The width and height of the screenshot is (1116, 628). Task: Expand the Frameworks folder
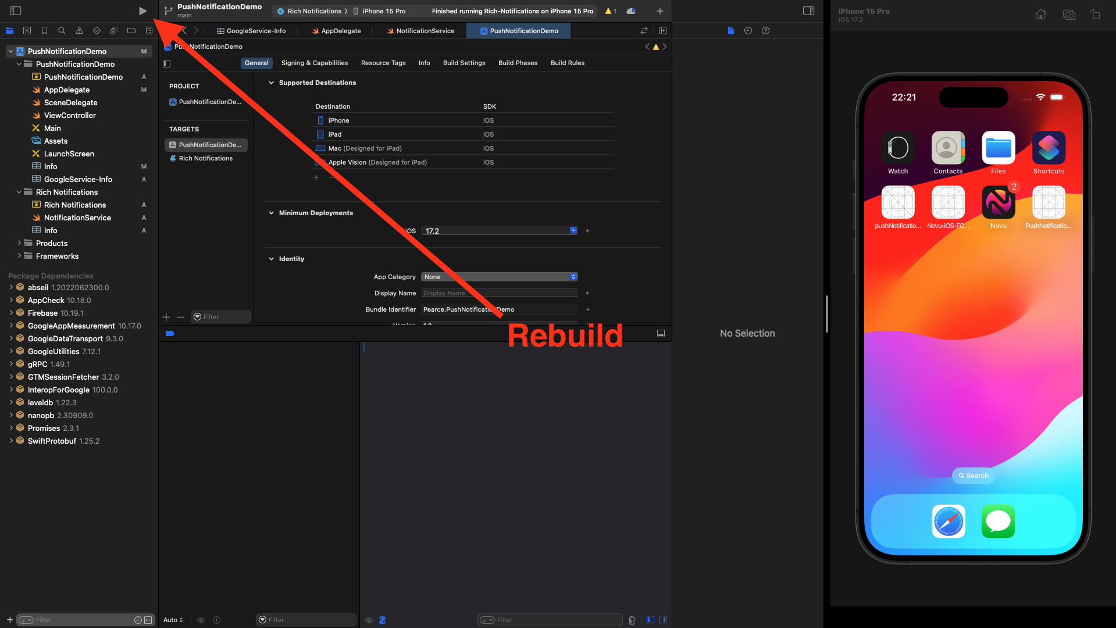tap(19, 256)
